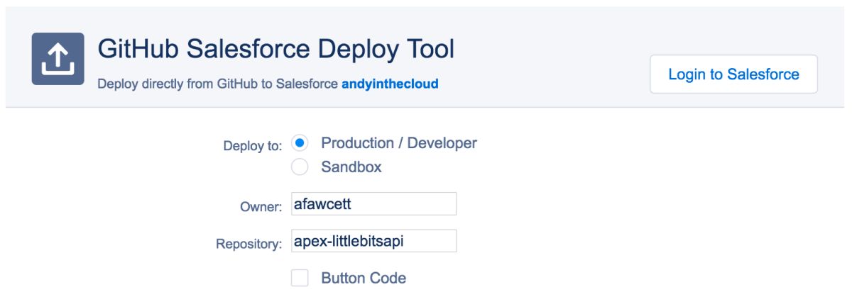
Task: Click the 'Production / Developer' label text
Action: (399, 143)
